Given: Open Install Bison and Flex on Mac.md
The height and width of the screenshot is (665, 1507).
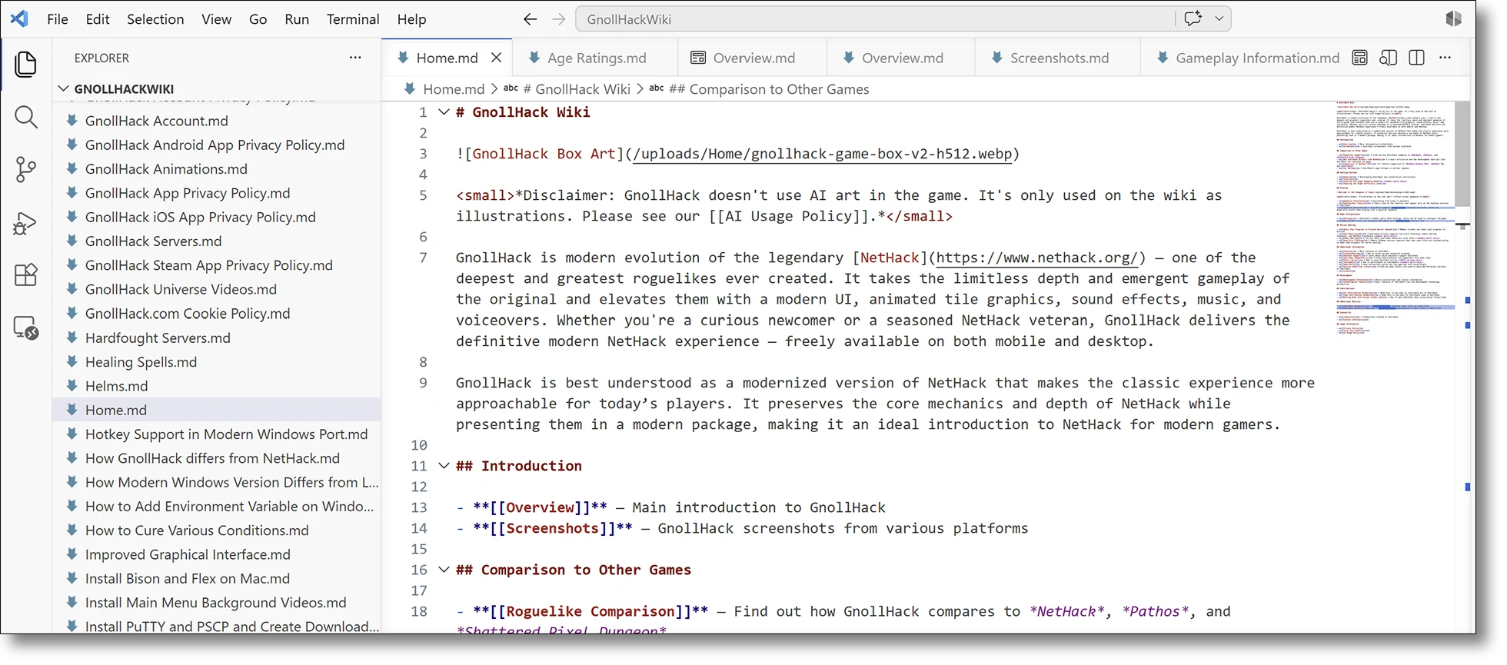Looking at the screenshot, I should (187, 579).
